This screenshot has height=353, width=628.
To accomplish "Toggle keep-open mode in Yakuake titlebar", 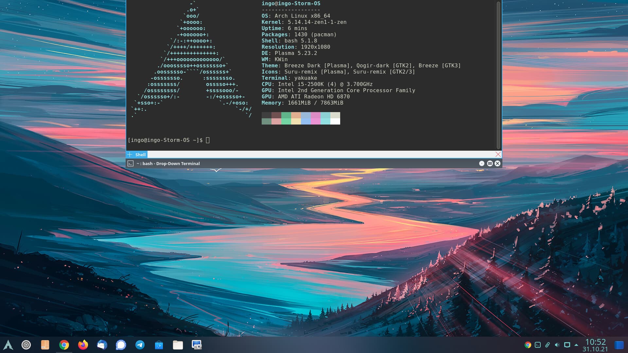I will [481, 163].
